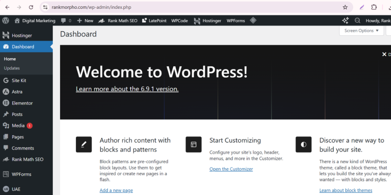Click the browser back arrow
This screenshot has width=391, height=195.
[7, 7]
